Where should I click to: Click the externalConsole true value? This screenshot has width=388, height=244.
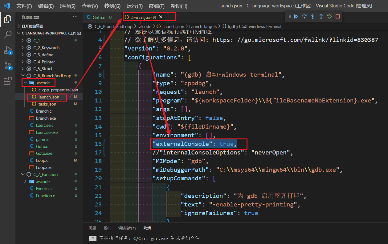226,144
